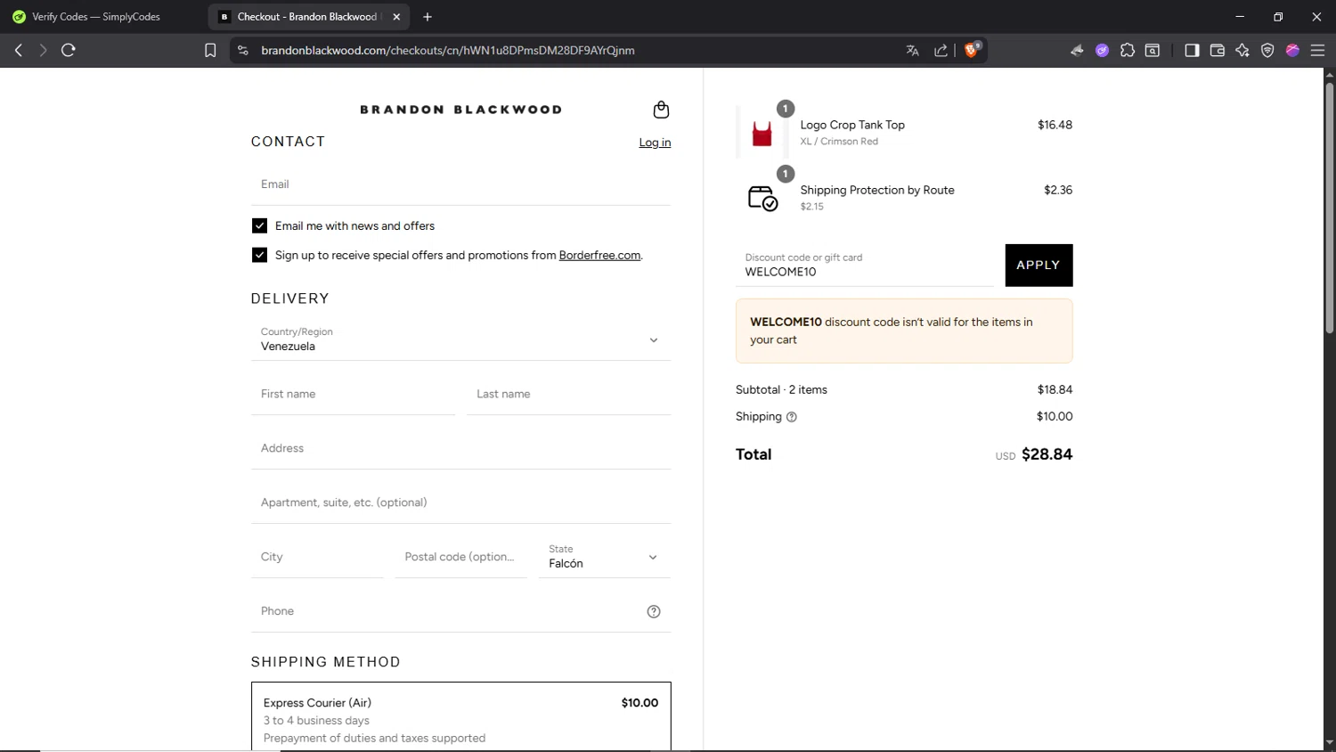Toggle the browser sidebar panel icon
Image resolution: width=1336 pixels, height=752 pixels.
pos(1192,51)
